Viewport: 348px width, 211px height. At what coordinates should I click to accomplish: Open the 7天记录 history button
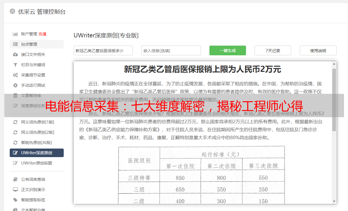[273, 50]
